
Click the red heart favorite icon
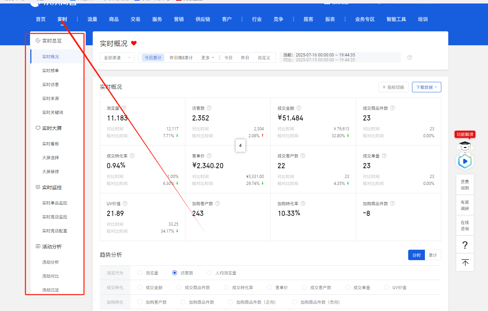pyautogui.click(x=134, y=43)
